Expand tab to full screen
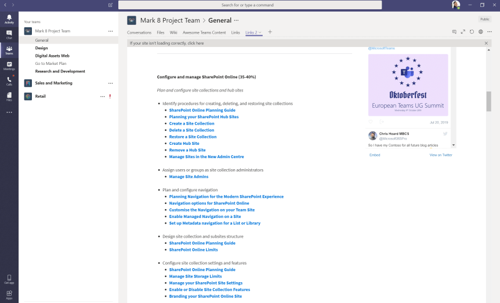This screenshot has width=500, height=303. [x=463, y=32]
